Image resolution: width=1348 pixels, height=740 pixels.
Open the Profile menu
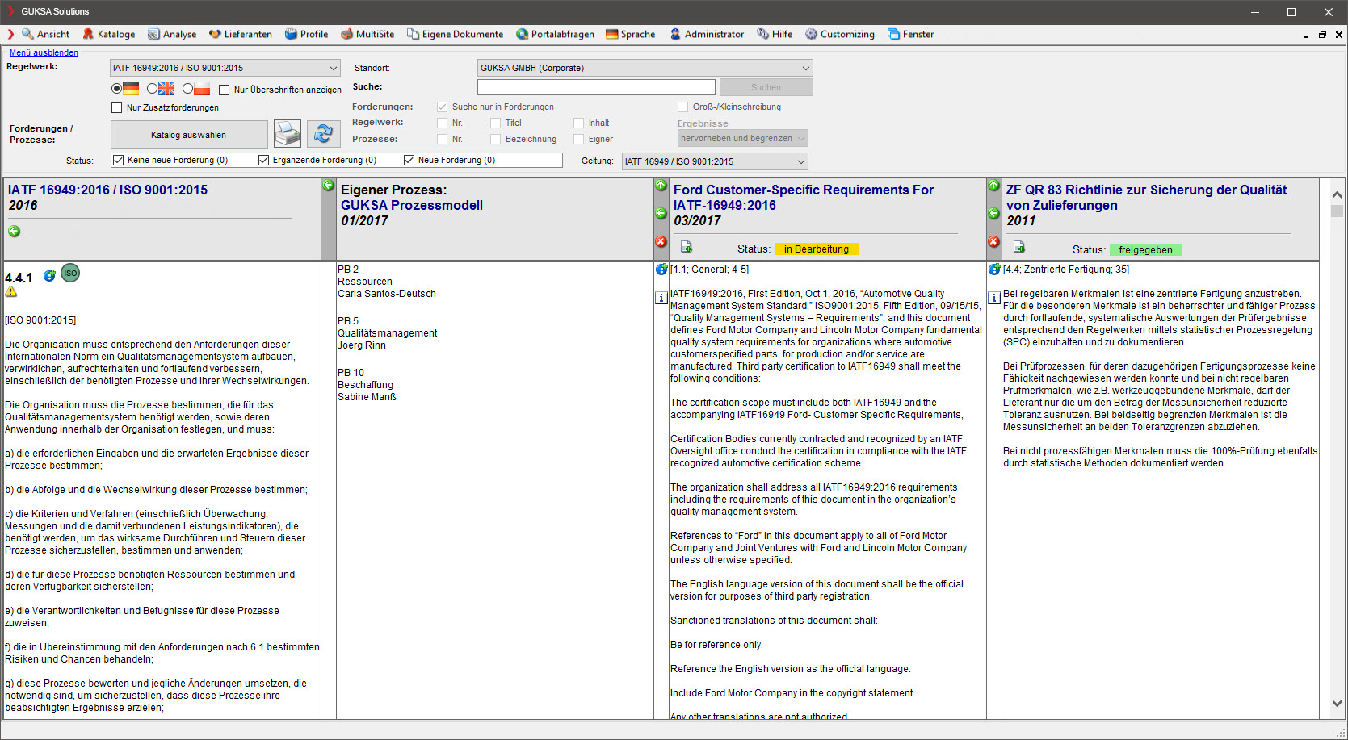click(x=307, y=34)
